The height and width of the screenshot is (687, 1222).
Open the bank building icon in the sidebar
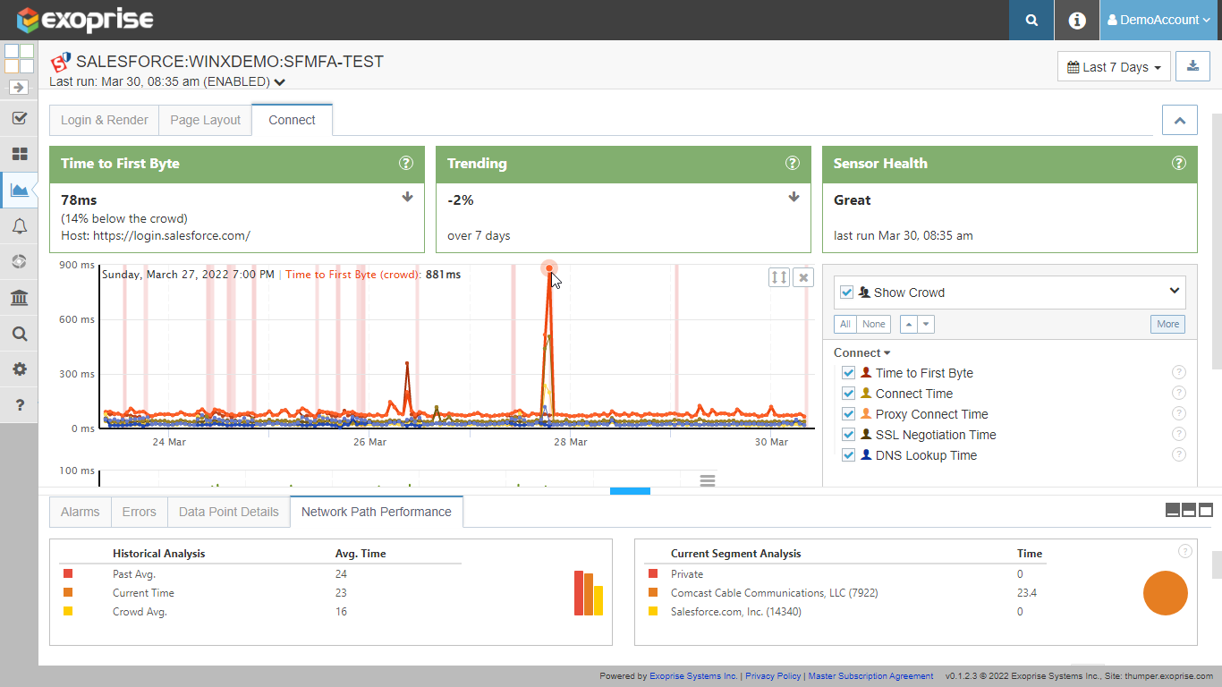click(x=19, y=298)
